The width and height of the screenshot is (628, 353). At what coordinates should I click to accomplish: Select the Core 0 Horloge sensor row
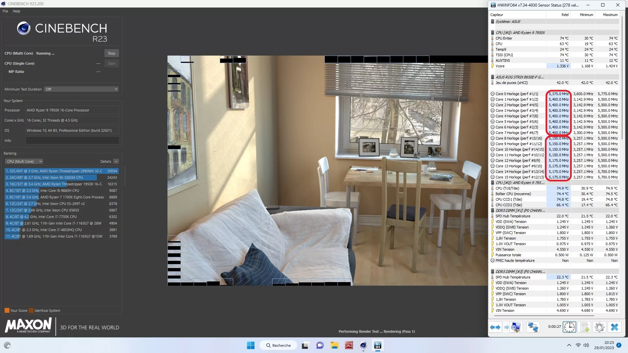click(x=517, y=94)
